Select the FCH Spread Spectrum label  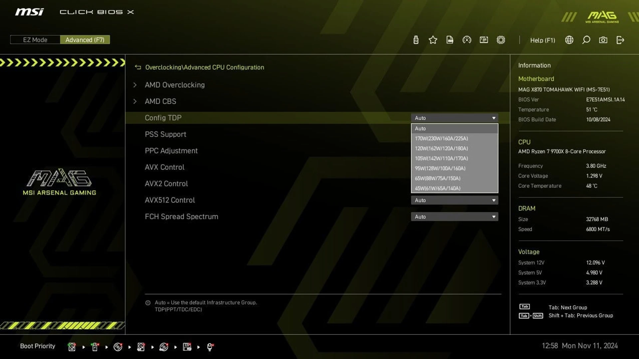[181, 217]
